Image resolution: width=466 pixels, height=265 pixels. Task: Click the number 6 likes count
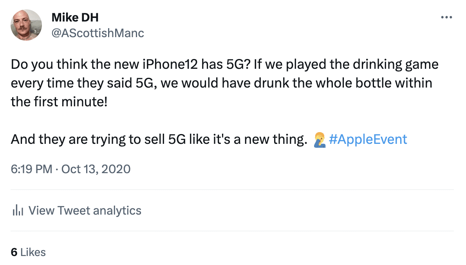[x=14, y=252]
